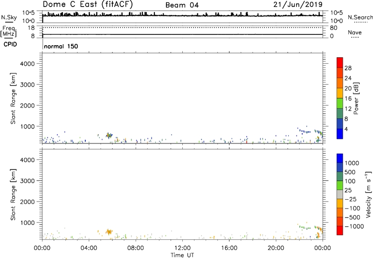The height and width of the screenshot is (258, 373).
Task: Click the '10^5' left tick of N.Sky panel
Action: [x=28, y=13]
